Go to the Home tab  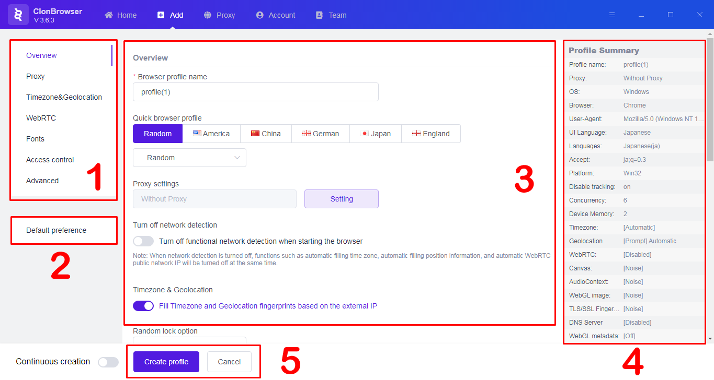[121, 15]
